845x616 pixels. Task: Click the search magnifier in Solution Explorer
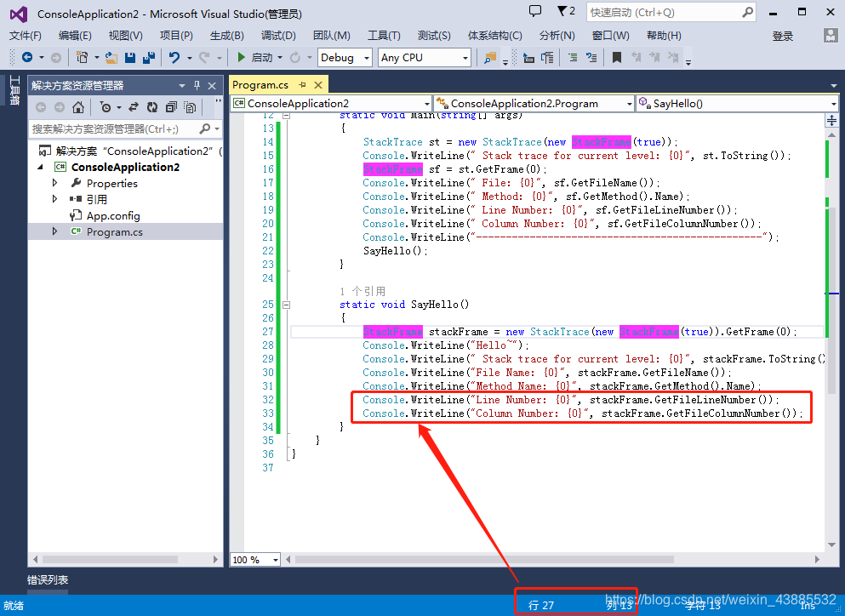[205, 128]
